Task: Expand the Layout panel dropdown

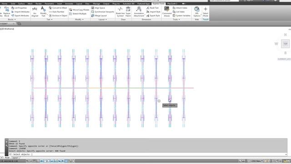Action: click(x=103, y=19)
